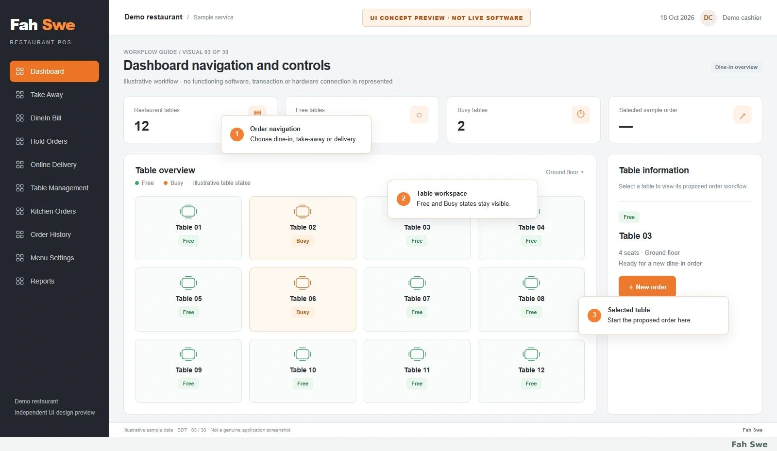Screen dimensions: 777x451
Task: Click the Free tables circle icon
Action: 419,115
